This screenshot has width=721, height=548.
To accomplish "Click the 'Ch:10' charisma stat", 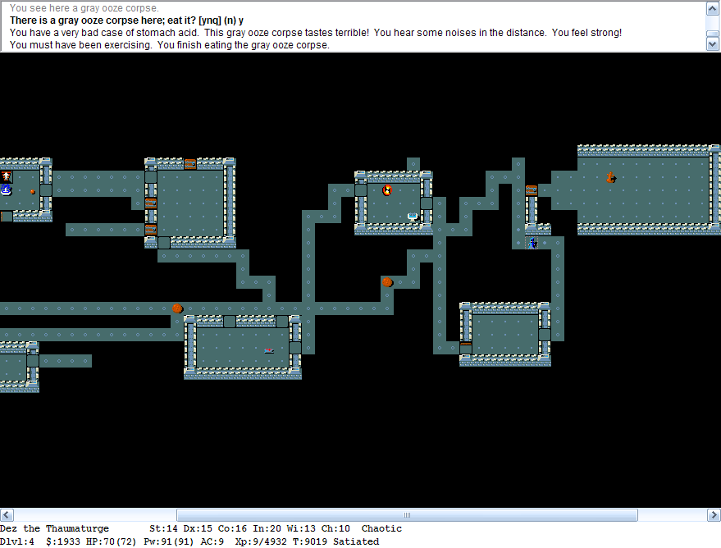I will [x=335, y=528].
